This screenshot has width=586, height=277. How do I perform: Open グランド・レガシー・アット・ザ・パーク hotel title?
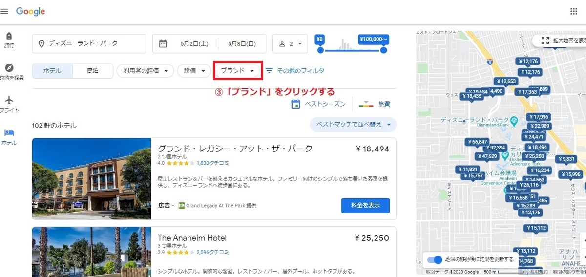pos(235,149)
